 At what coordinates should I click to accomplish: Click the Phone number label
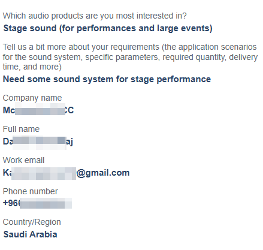(x=31, y=191)
